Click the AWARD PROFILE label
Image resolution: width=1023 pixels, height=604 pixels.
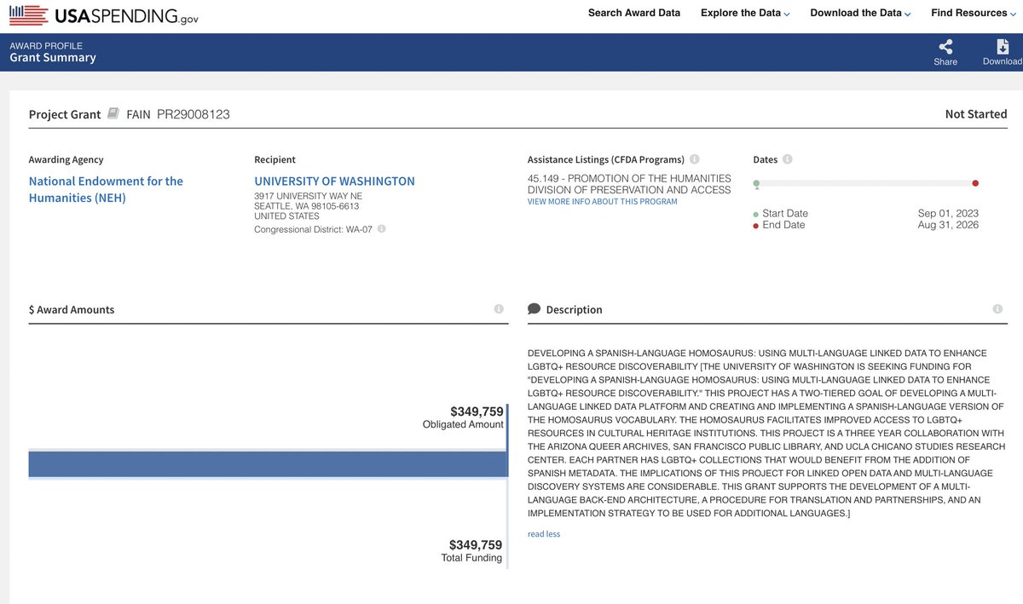click(46, 45)
